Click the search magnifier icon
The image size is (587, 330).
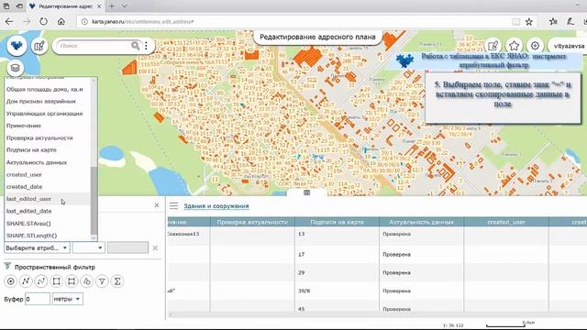pos(135,46)
